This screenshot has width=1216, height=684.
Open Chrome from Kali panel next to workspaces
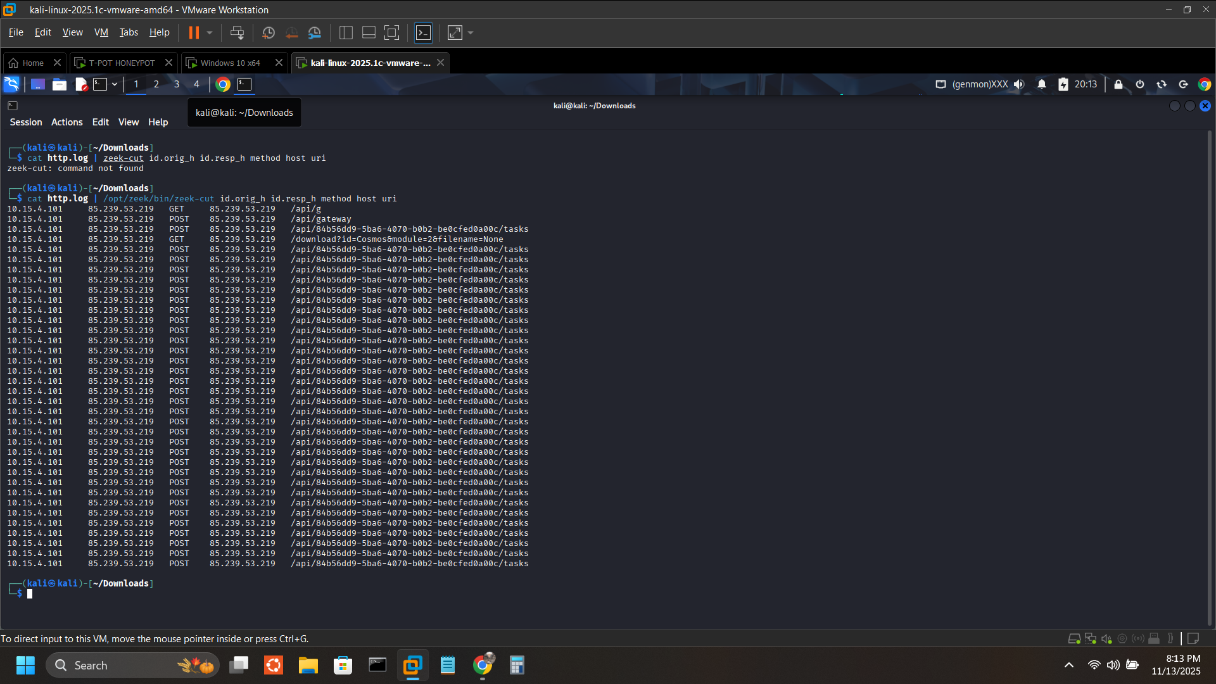click(223, 84)
